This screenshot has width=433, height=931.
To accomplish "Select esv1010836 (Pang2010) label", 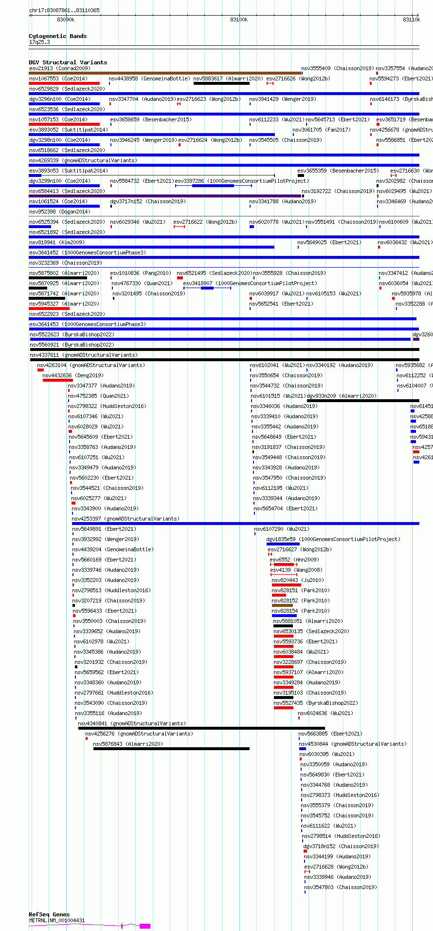I will pyautogui.click(x=141, y=273).
